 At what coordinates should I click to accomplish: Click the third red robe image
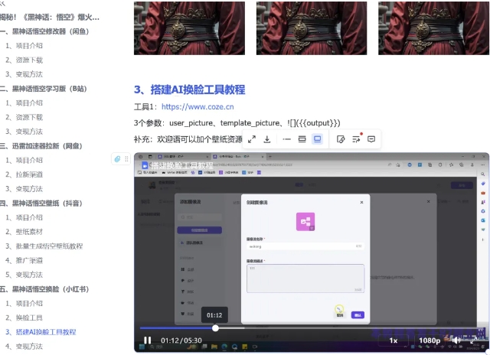tap(434, 28)
